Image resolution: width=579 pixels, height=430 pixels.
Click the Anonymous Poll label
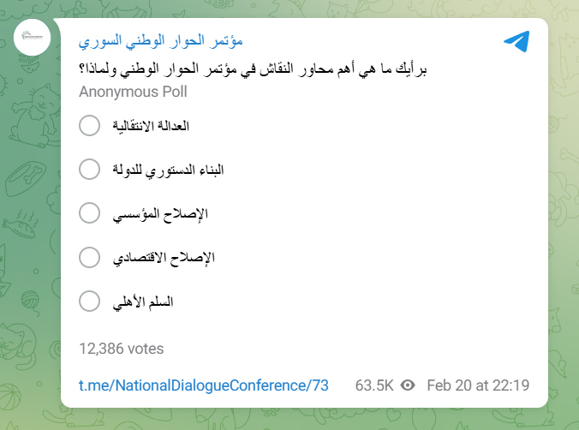[133, 92]
